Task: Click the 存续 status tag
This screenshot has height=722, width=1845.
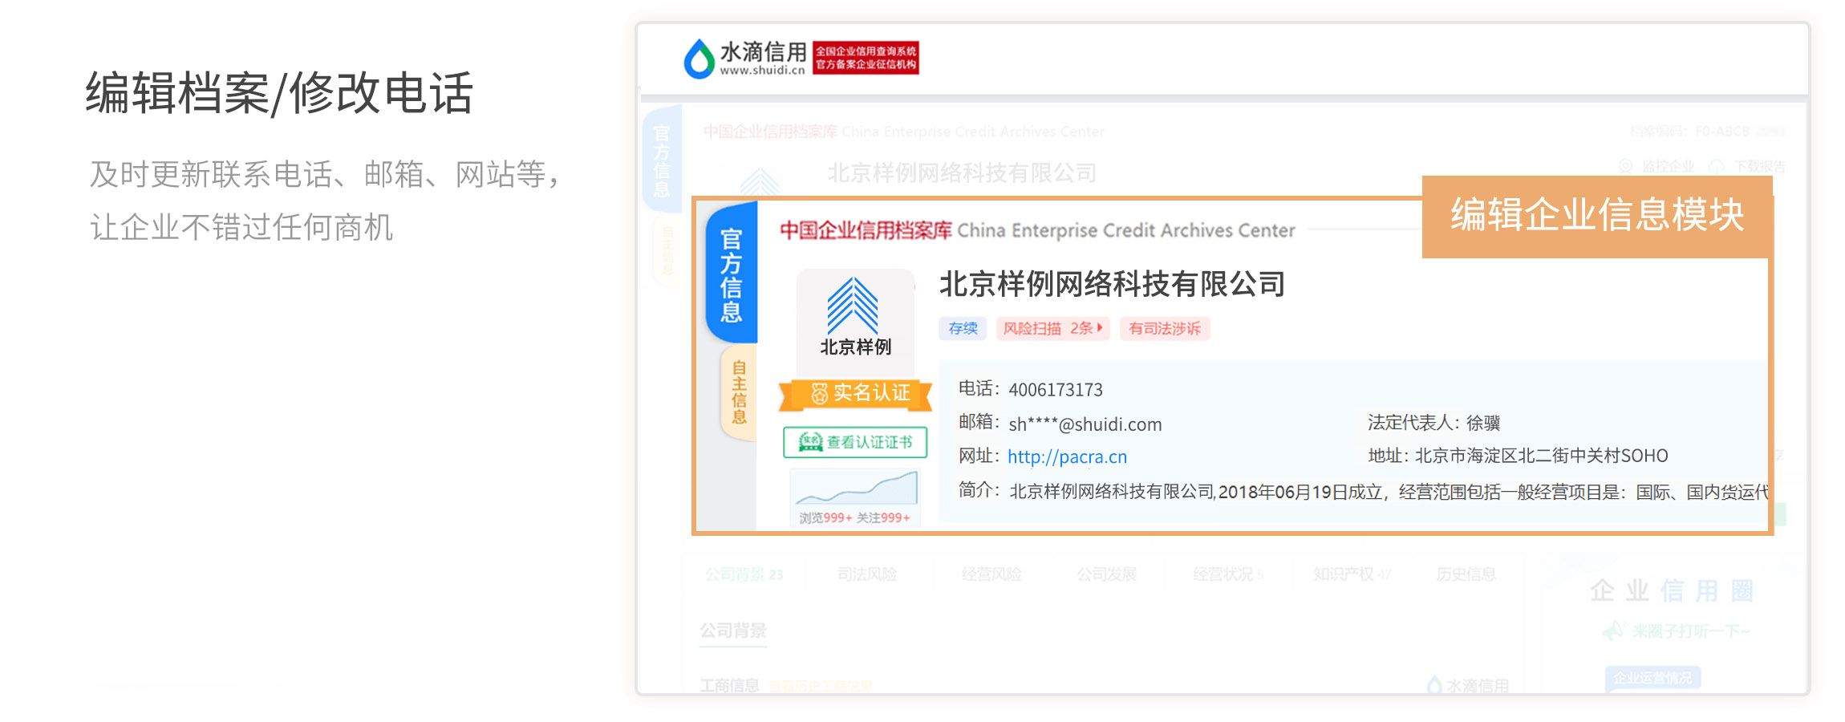Action: [x=963, y=328]
